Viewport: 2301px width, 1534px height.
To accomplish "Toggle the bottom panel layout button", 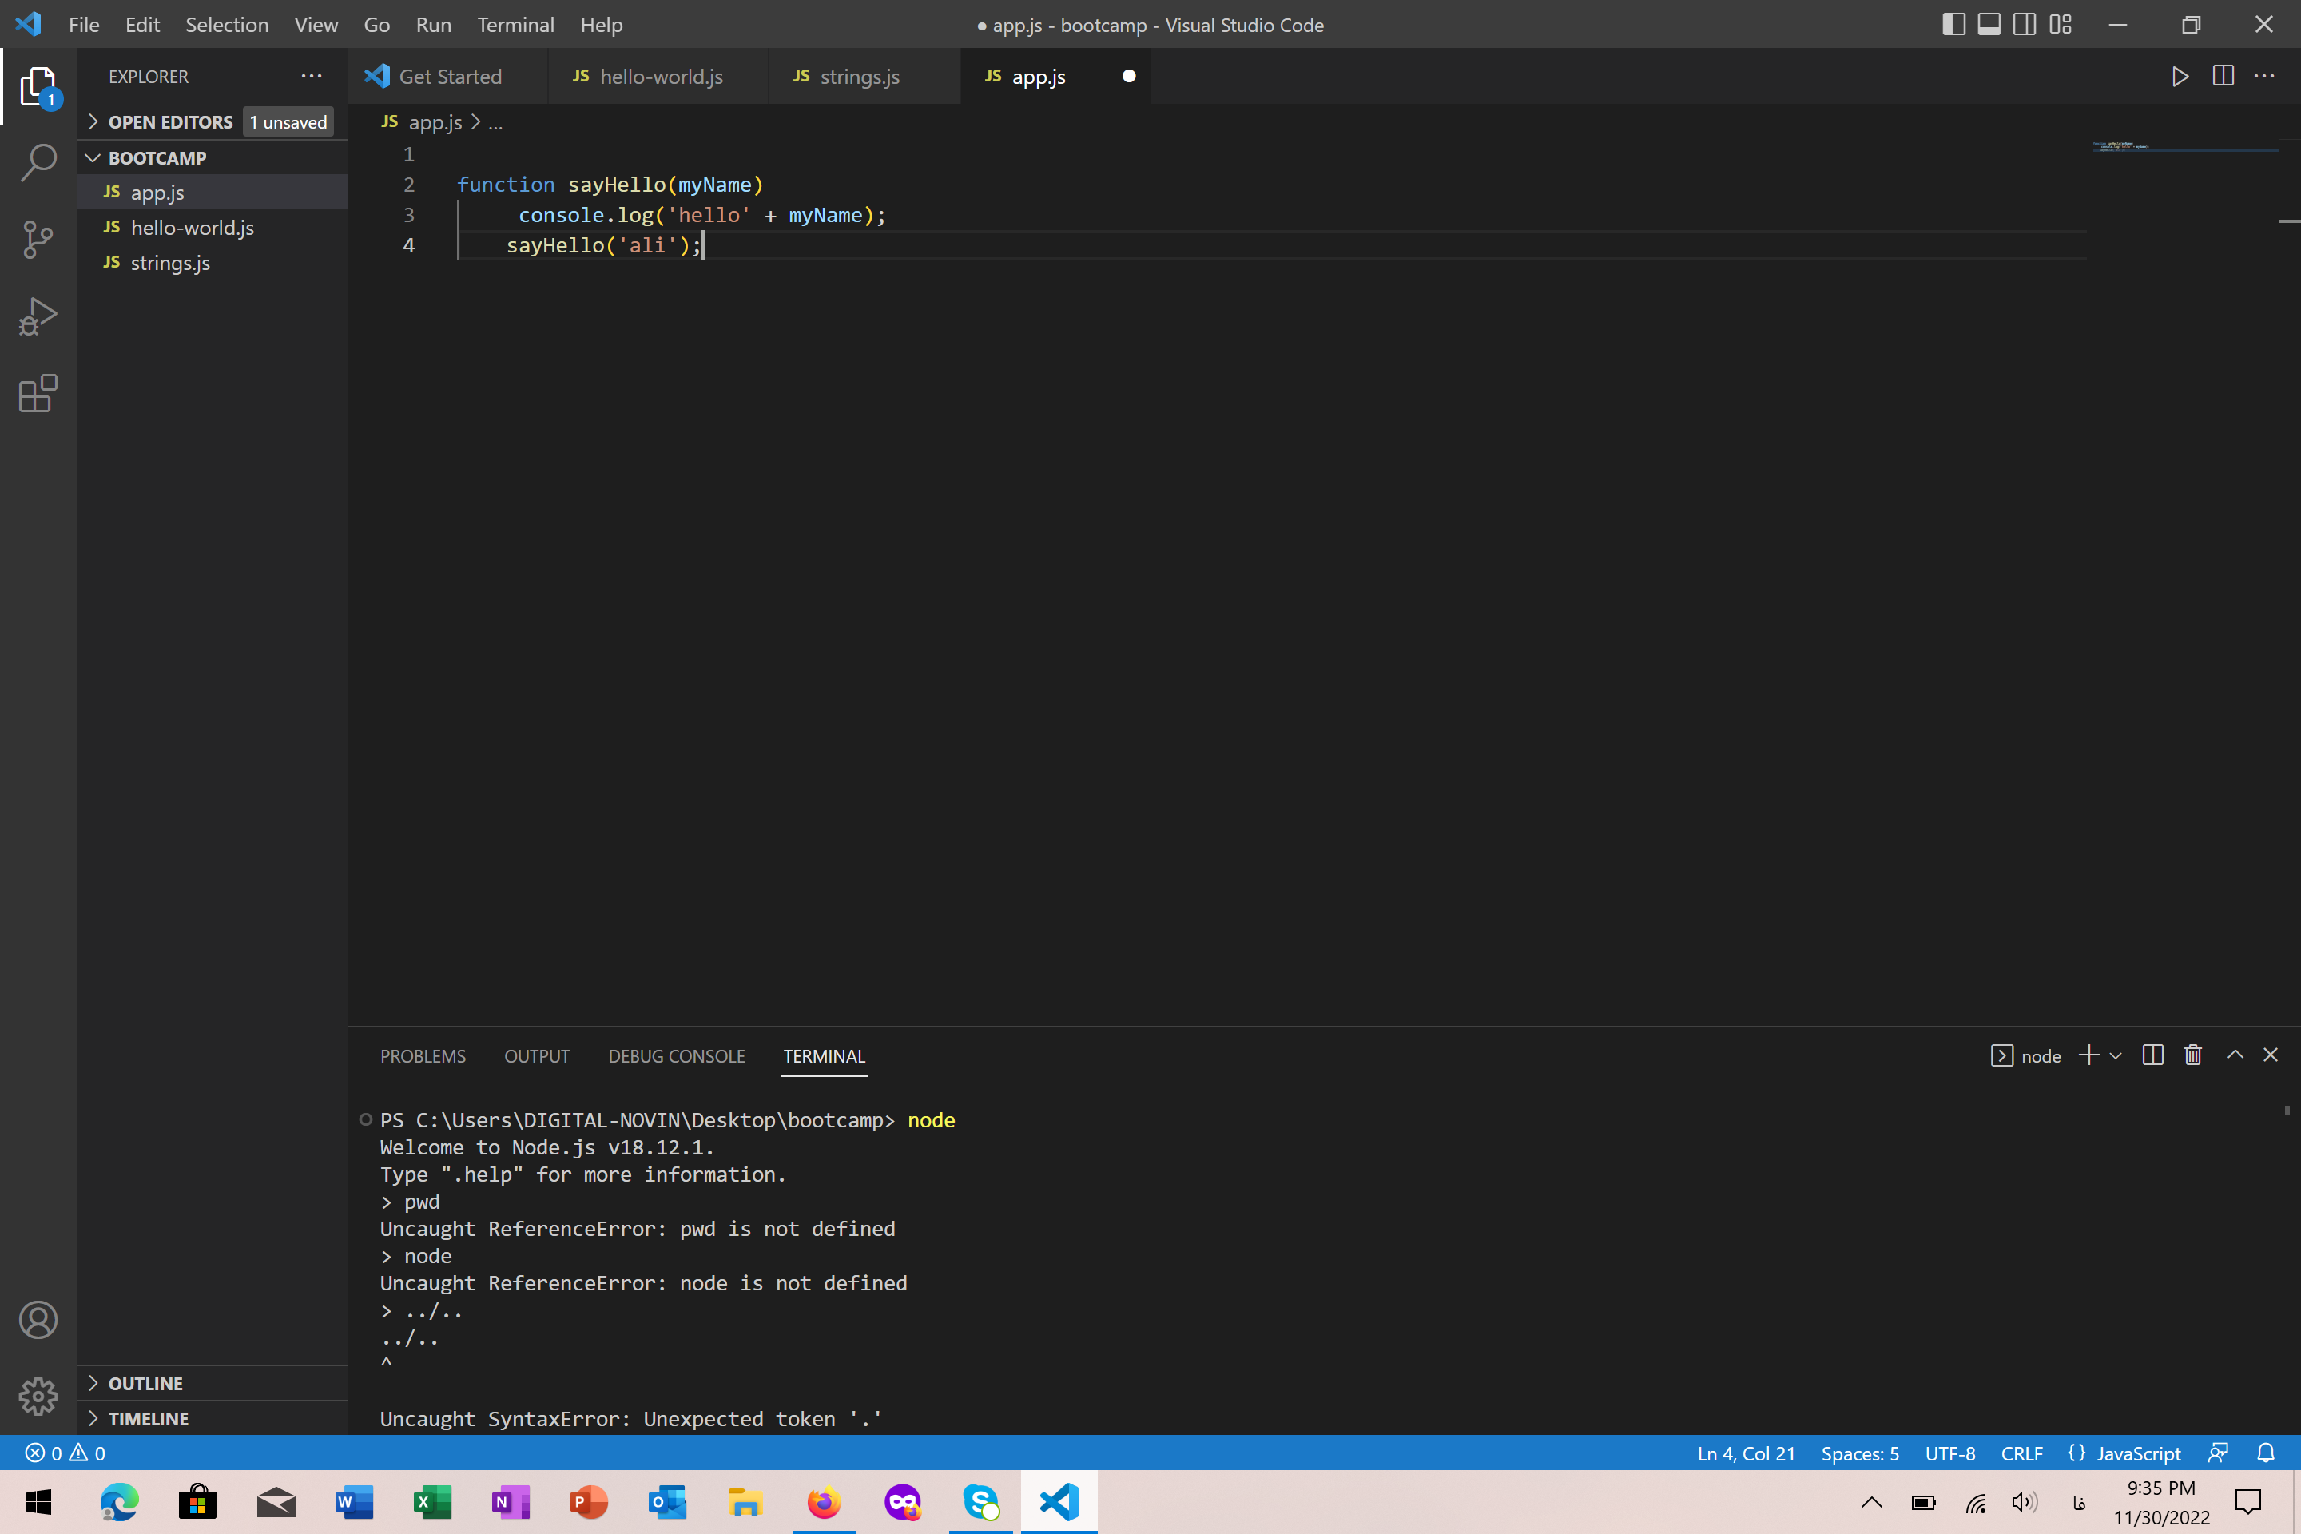I will click(x=1989, y=25).
